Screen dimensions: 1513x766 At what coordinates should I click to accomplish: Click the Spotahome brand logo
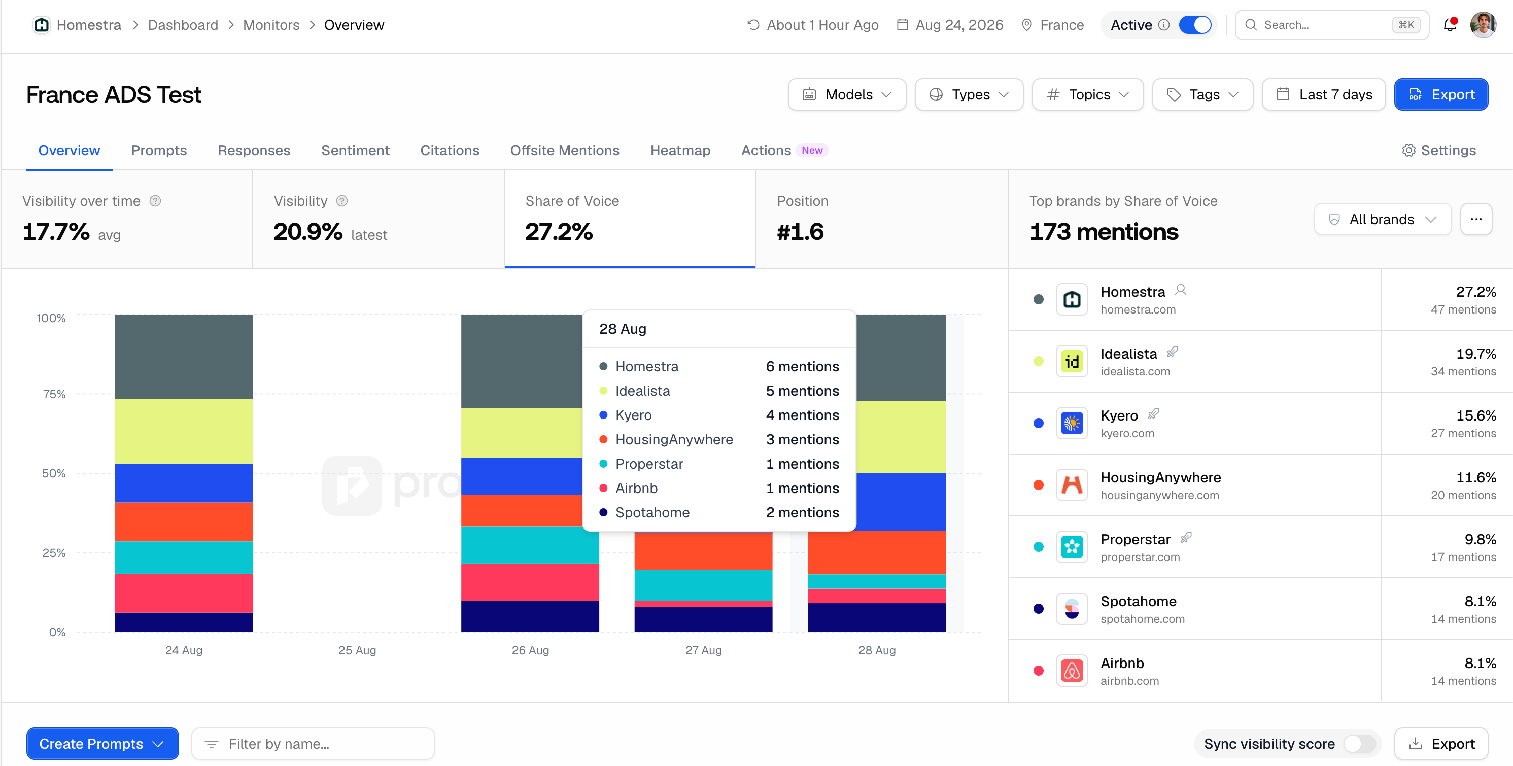coord(1072,609)
